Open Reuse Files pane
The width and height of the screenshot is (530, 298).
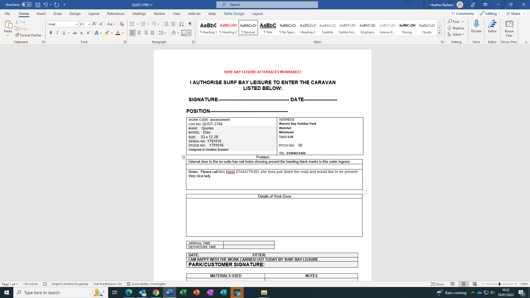[x=509, y=28]
